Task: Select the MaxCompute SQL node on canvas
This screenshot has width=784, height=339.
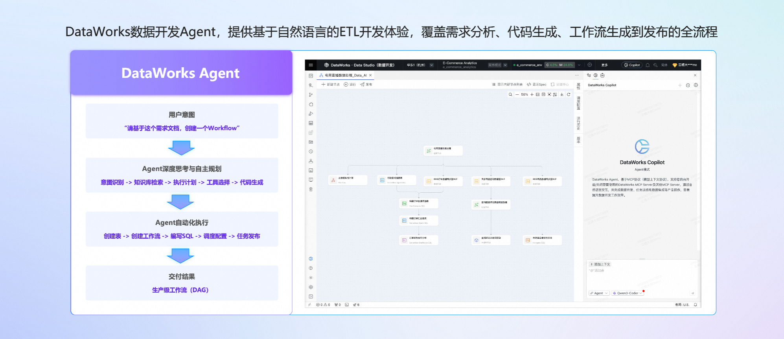Action: tap(419, 203)
